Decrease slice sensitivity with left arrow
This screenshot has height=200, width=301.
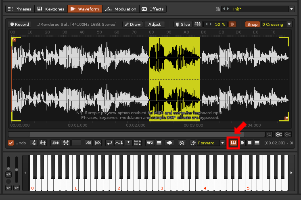[207, 24]
